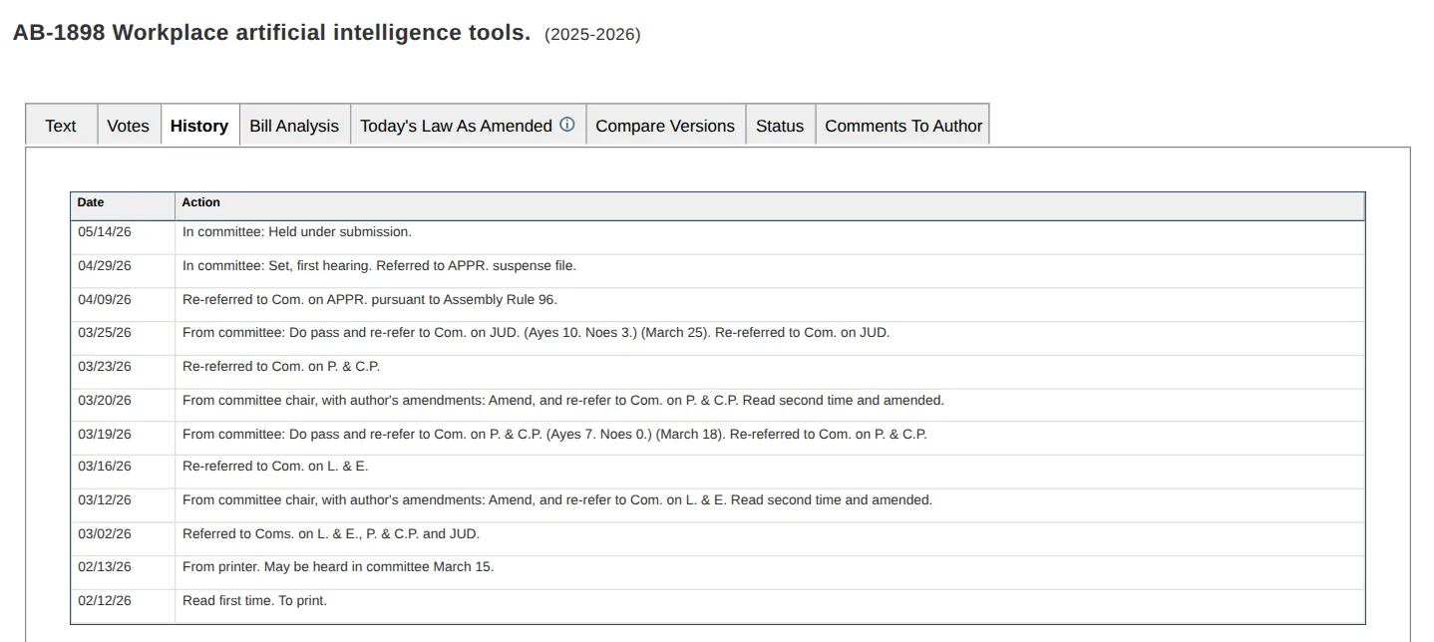This screenshot has width=1434, height=642.
Task: Click the Action column header
Action: 770,205
